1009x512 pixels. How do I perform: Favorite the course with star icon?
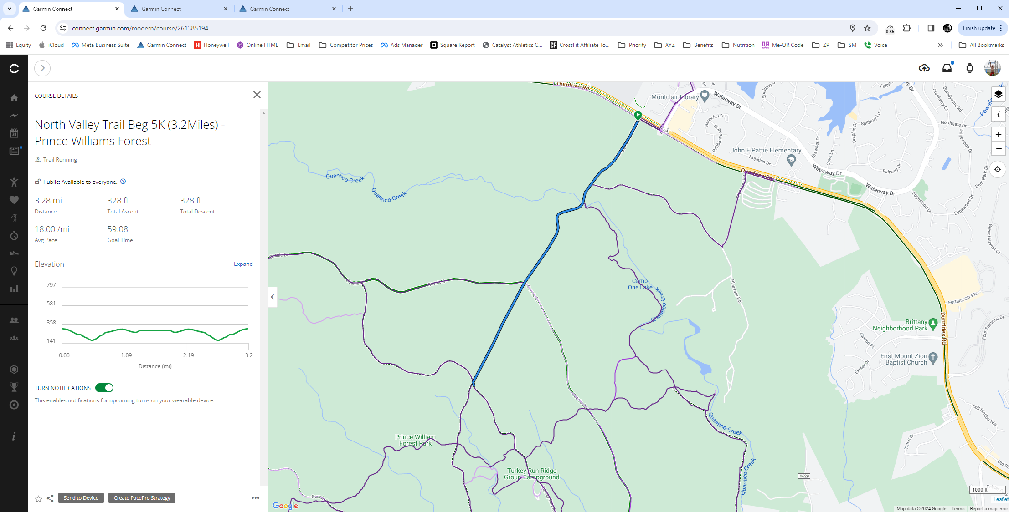(x=39, y=498)
